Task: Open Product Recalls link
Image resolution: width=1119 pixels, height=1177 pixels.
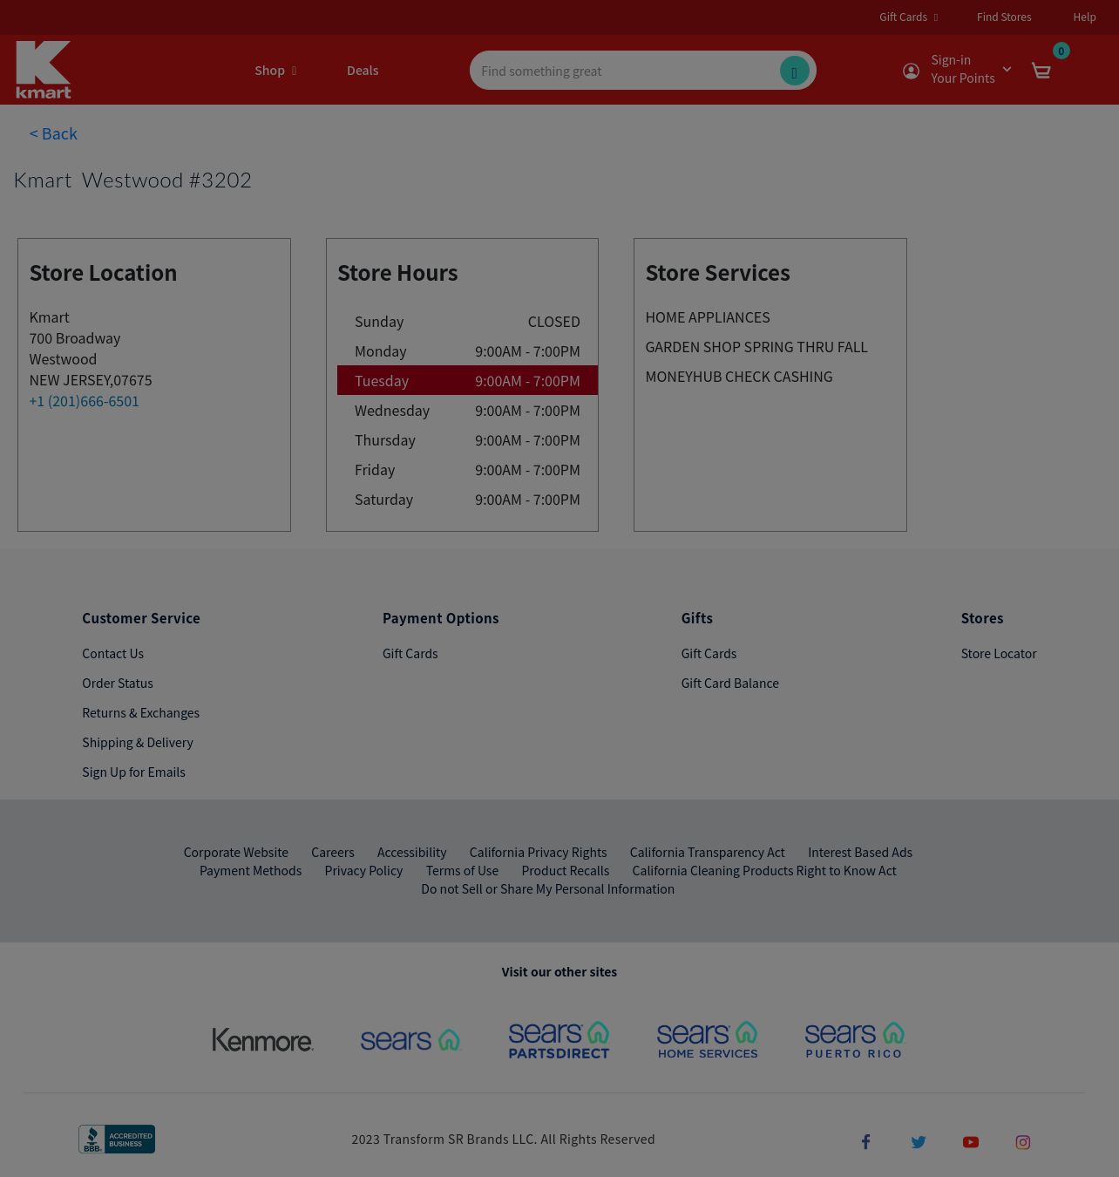Action: click(x=565, y=870)
